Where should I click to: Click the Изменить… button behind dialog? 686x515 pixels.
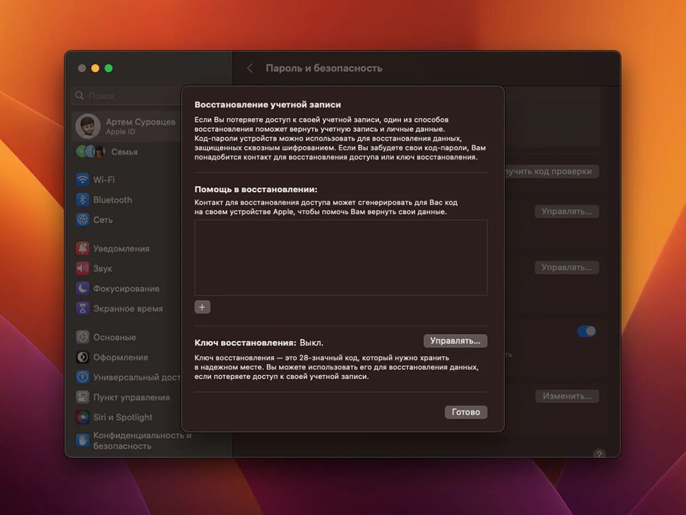tap(567, 396)
